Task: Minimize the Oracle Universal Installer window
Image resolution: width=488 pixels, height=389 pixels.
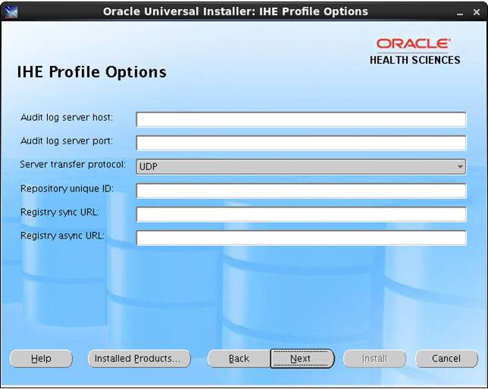Action: coord(460,13)
